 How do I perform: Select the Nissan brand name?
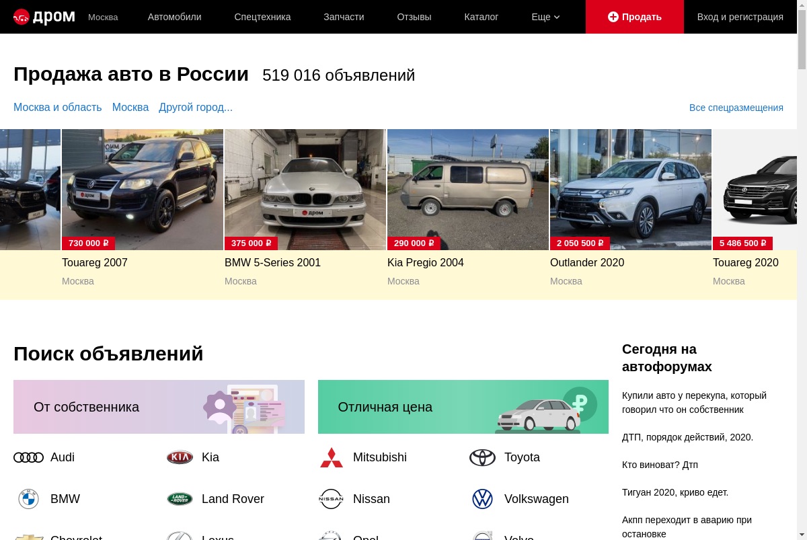[371, 499]
